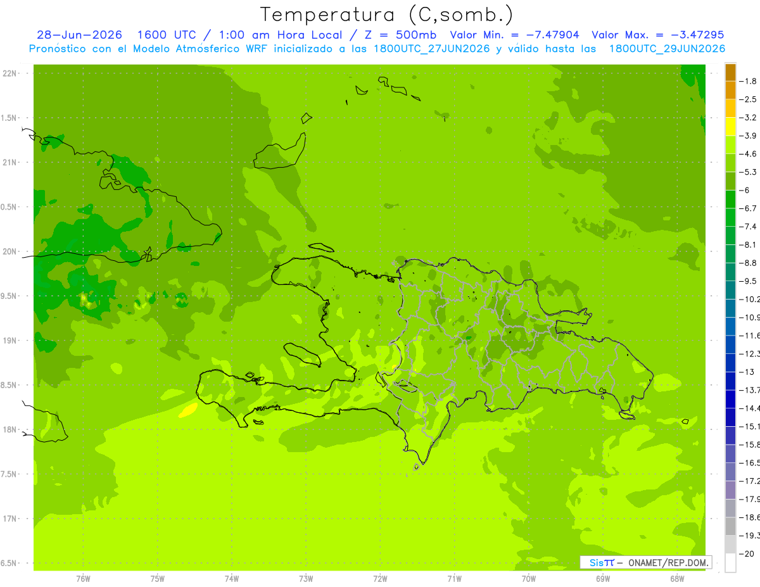Click the "68W" longitude label
The width and height of the screenshot is (760, 587).
click(x=677, y=578)
